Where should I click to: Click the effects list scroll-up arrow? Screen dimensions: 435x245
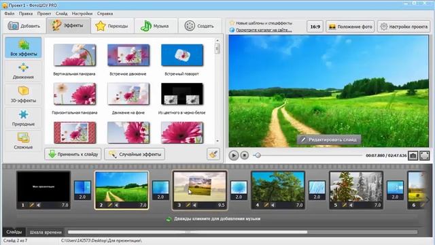[x=217, y=41]
